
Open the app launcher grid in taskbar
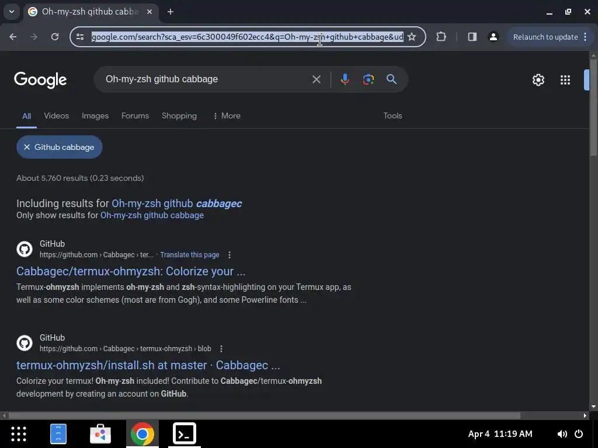tap(18, 434)
